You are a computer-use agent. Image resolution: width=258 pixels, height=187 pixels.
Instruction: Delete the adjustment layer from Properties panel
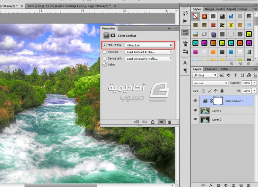point(170,122)
